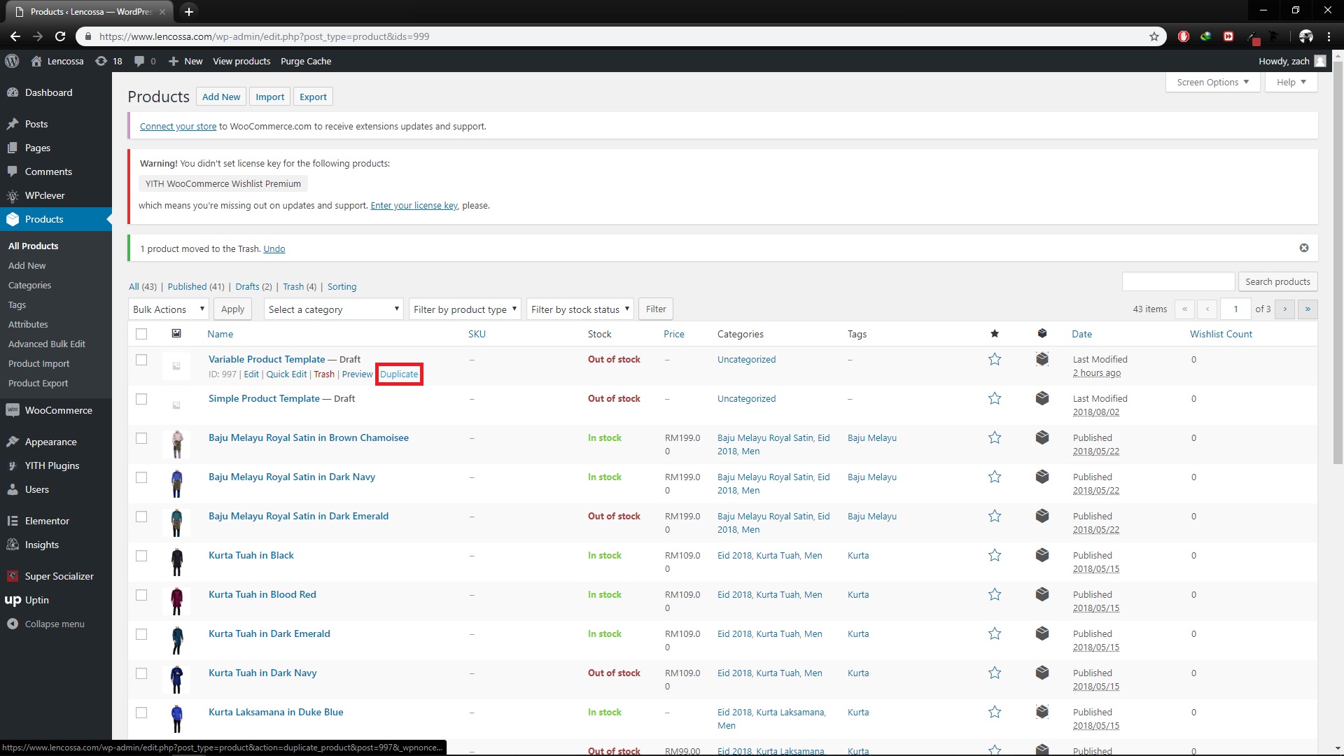Click the Import button
Image resolution: width=1344 pixels, height=756 pixels.
[269, 97]
